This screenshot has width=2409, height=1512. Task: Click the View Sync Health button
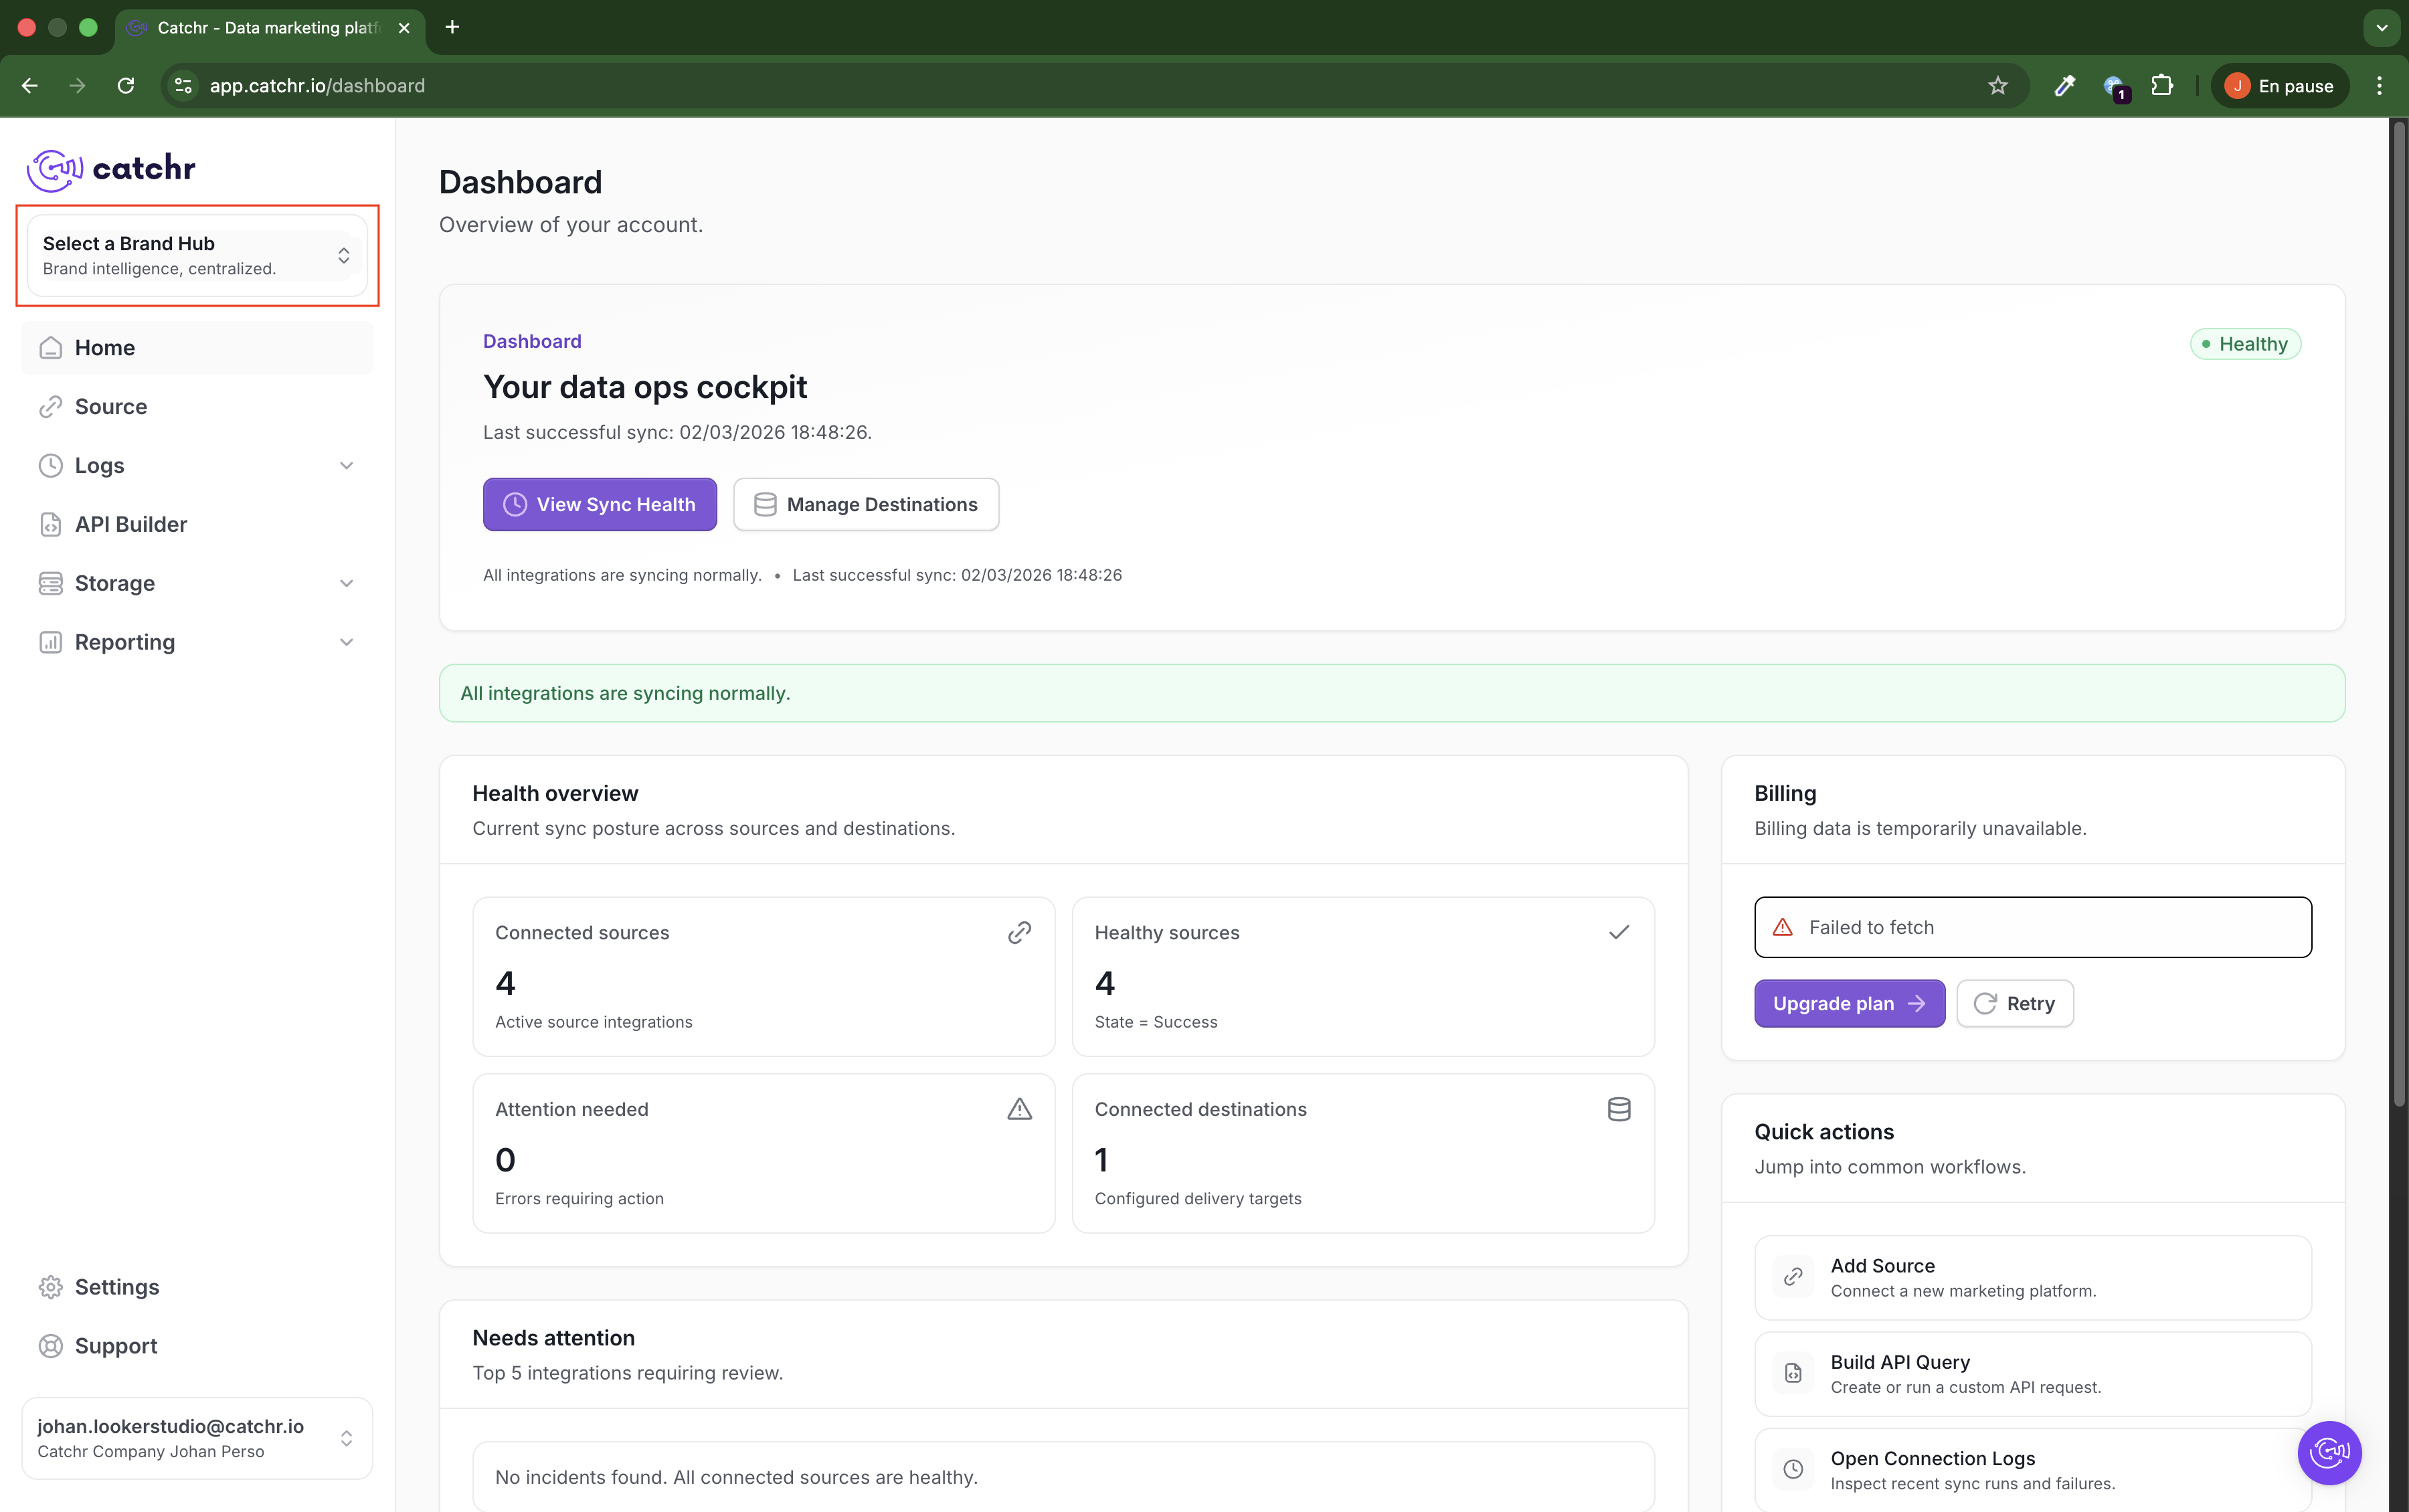599,505
